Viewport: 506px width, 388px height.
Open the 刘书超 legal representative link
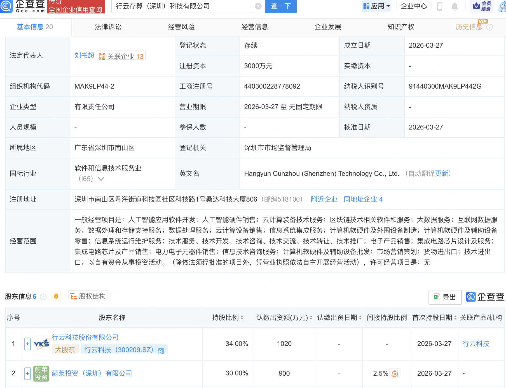[x=84, y=56]
